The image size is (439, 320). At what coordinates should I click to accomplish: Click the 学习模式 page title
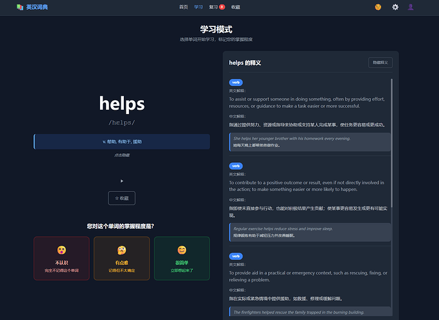[x=216, y=29]
